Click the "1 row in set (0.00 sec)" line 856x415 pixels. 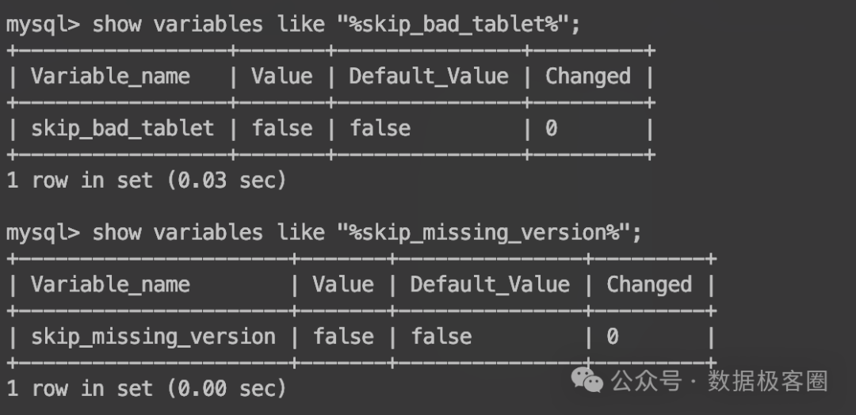click(x=147, y=389)
